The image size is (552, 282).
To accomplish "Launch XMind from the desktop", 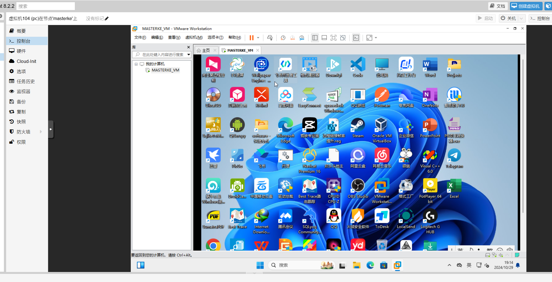I will pyautogui.click(x=261, y=97).
